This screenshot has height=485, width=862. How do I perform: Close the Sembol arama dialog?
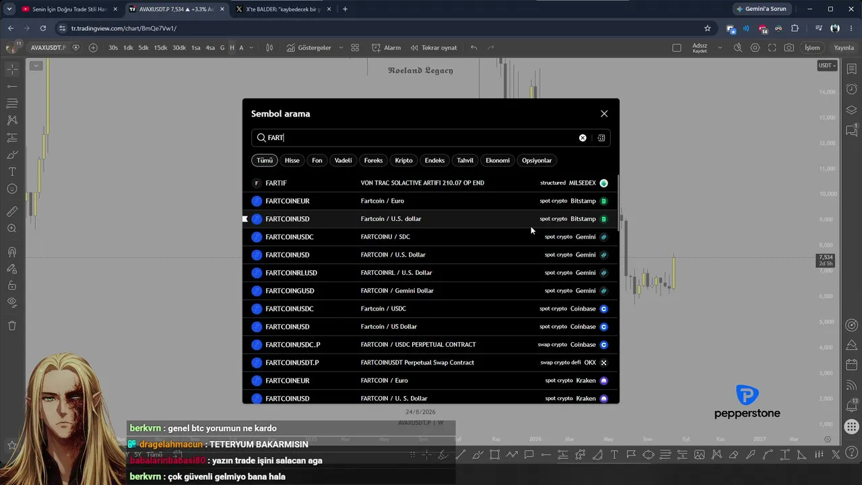click(x=604, y=114)
